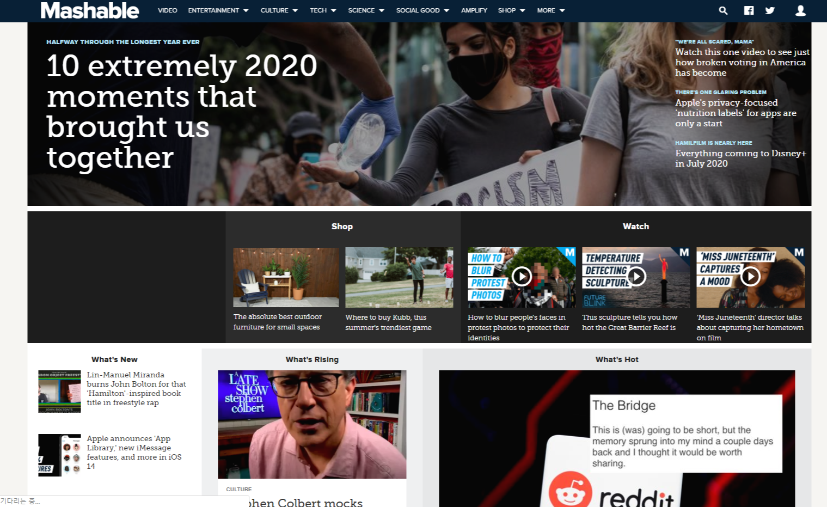Click the 'What's New' heading
827x507 pixels.
pos(114,359)
